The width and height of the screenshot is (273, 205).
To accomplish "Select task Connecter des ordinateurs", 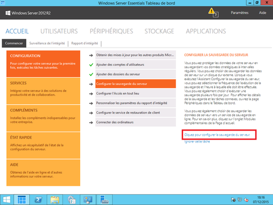I will [135, 122].
